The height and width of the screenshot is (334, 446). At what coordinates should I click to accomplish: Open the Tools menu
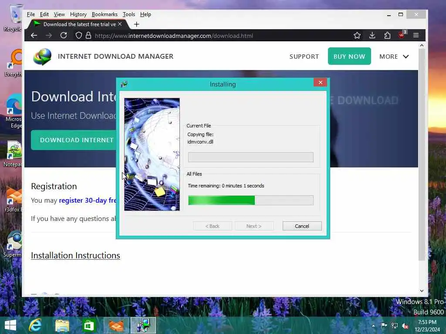click(129, 14)
